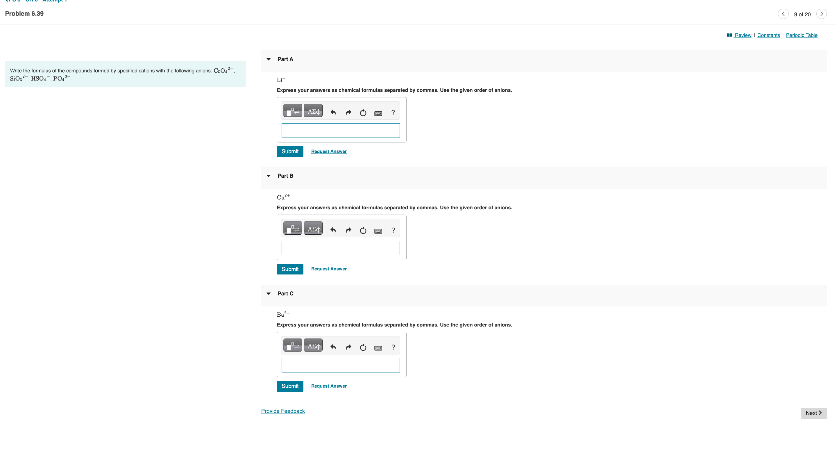Click the undo arrow in Part A toolbar

point(333,113)
